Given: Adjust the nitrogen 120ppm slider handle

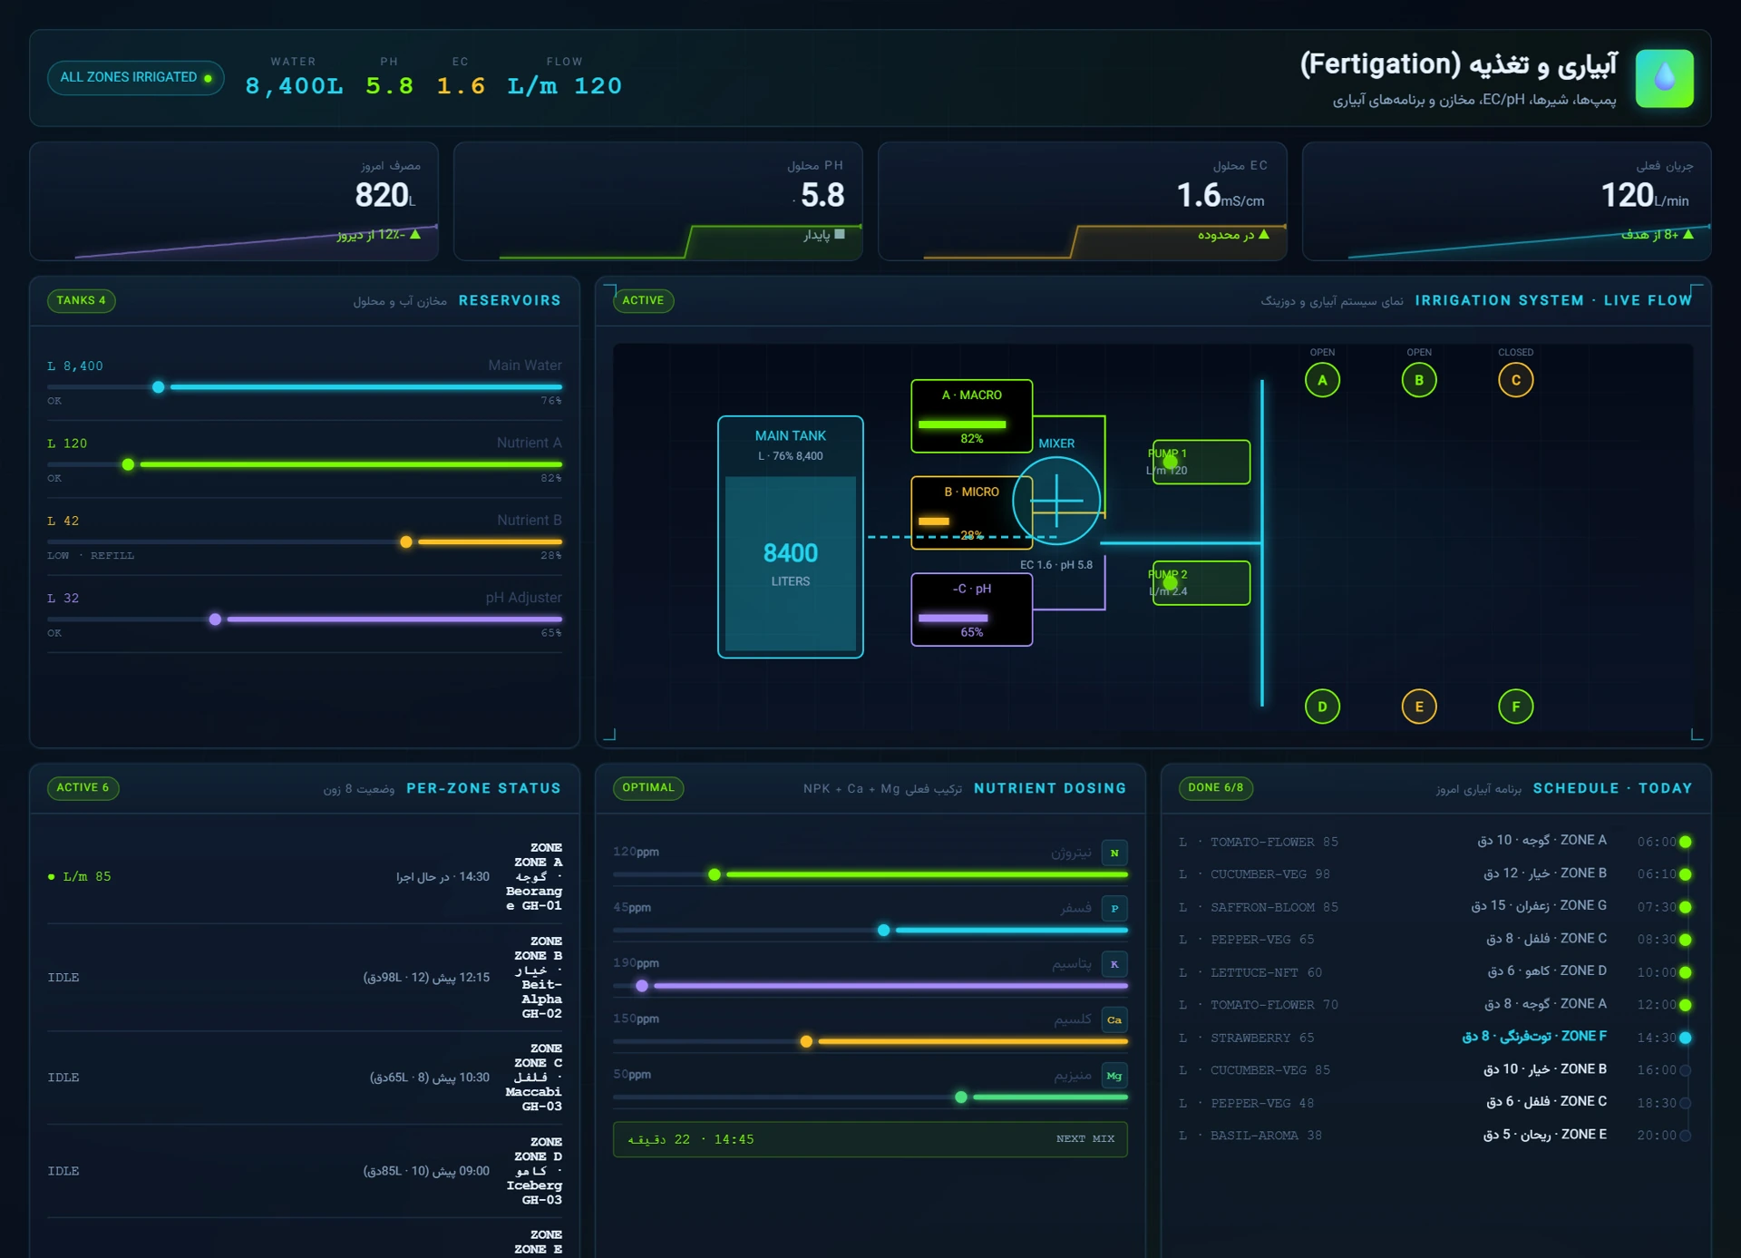Looking at the screenshot, I should coord(715,874).
